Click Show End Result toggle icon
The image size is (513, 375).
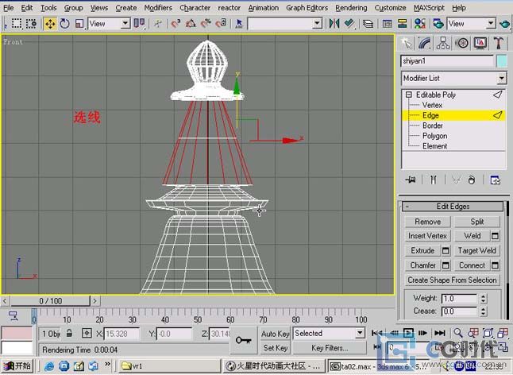point(433,180)
